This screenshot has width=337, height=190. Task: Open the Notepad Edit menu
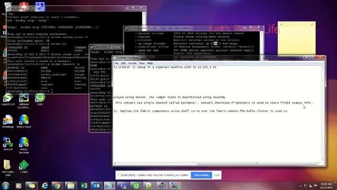123,63
